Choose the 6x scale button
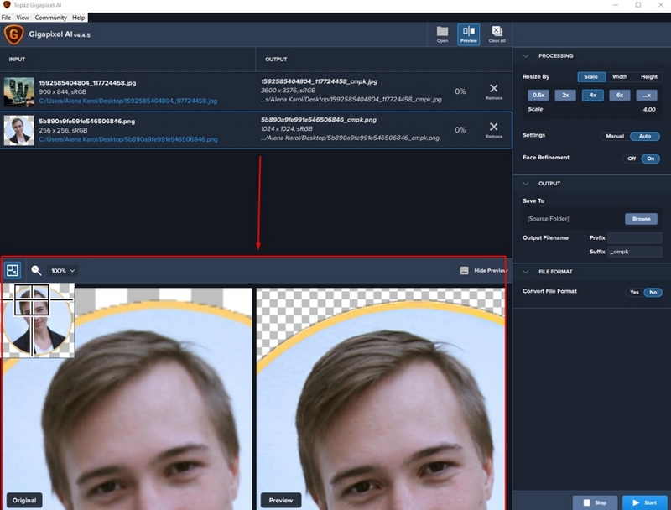671x510 pixels. tap(620, 95)
